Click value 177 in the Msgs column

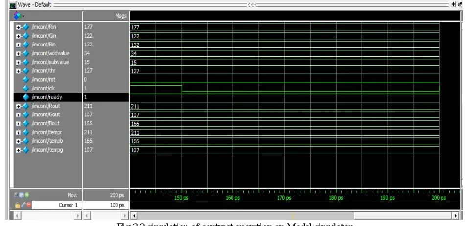point(88,27)
